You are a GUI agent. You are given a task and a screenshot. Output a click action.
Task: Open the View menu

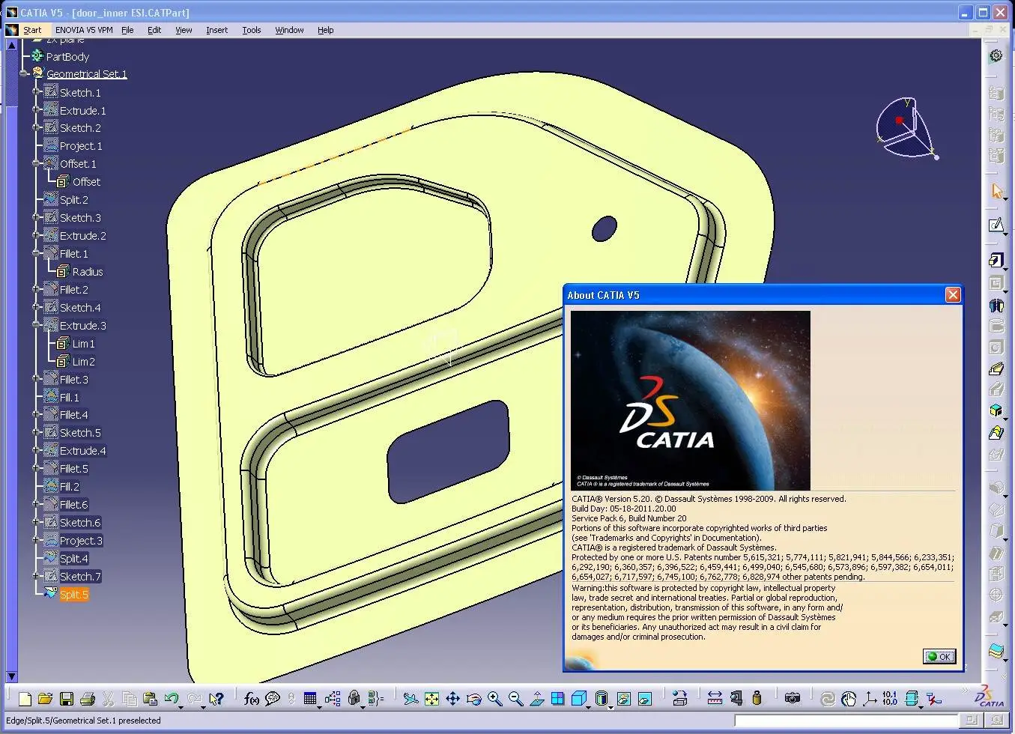184,30
